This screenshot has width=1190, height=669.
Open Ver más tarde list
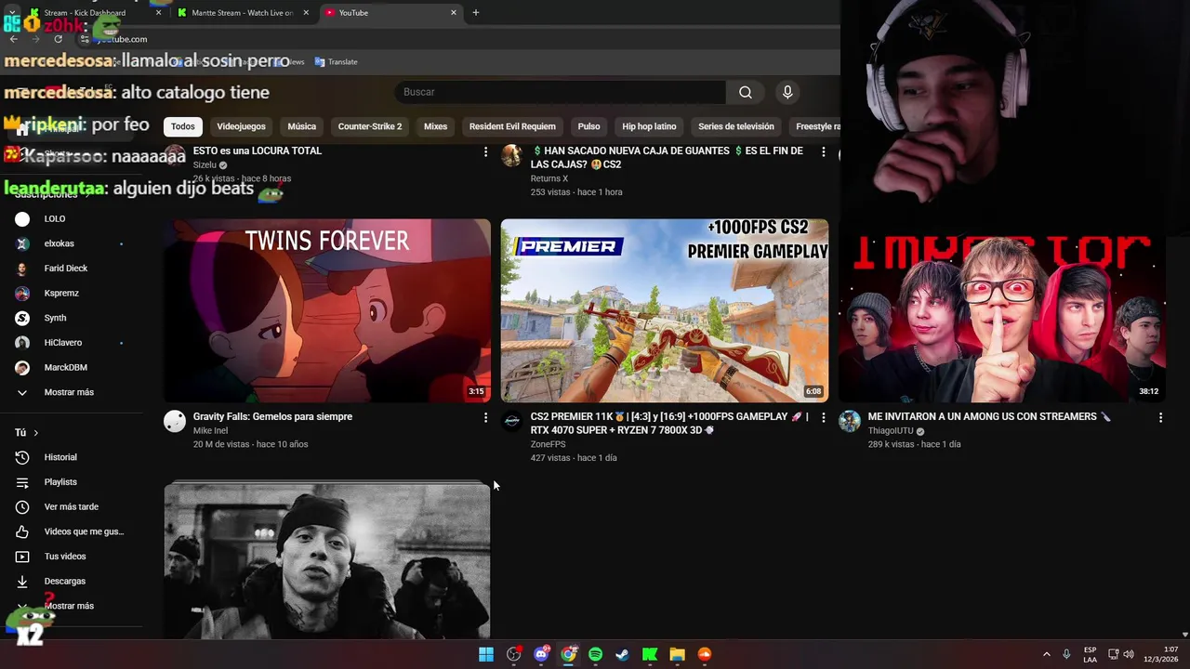point(72,506)
